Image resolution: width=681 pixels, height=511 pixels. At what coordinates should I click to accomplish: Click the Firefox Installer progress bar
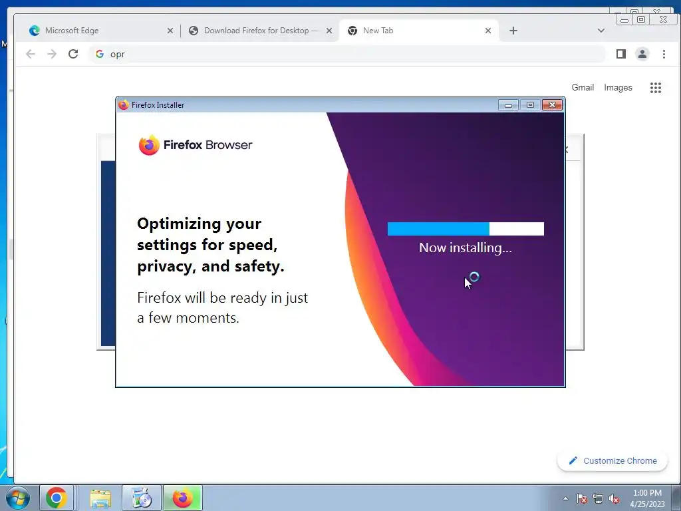(466, 229)
